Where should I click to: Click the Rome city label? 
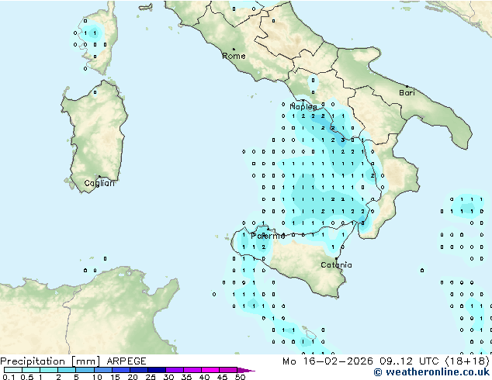click(234, 56)
